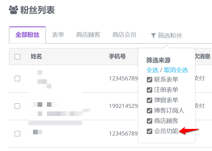Screen dimensions: 212x151
Task: Open the 表单 tab
Action: 58,35
